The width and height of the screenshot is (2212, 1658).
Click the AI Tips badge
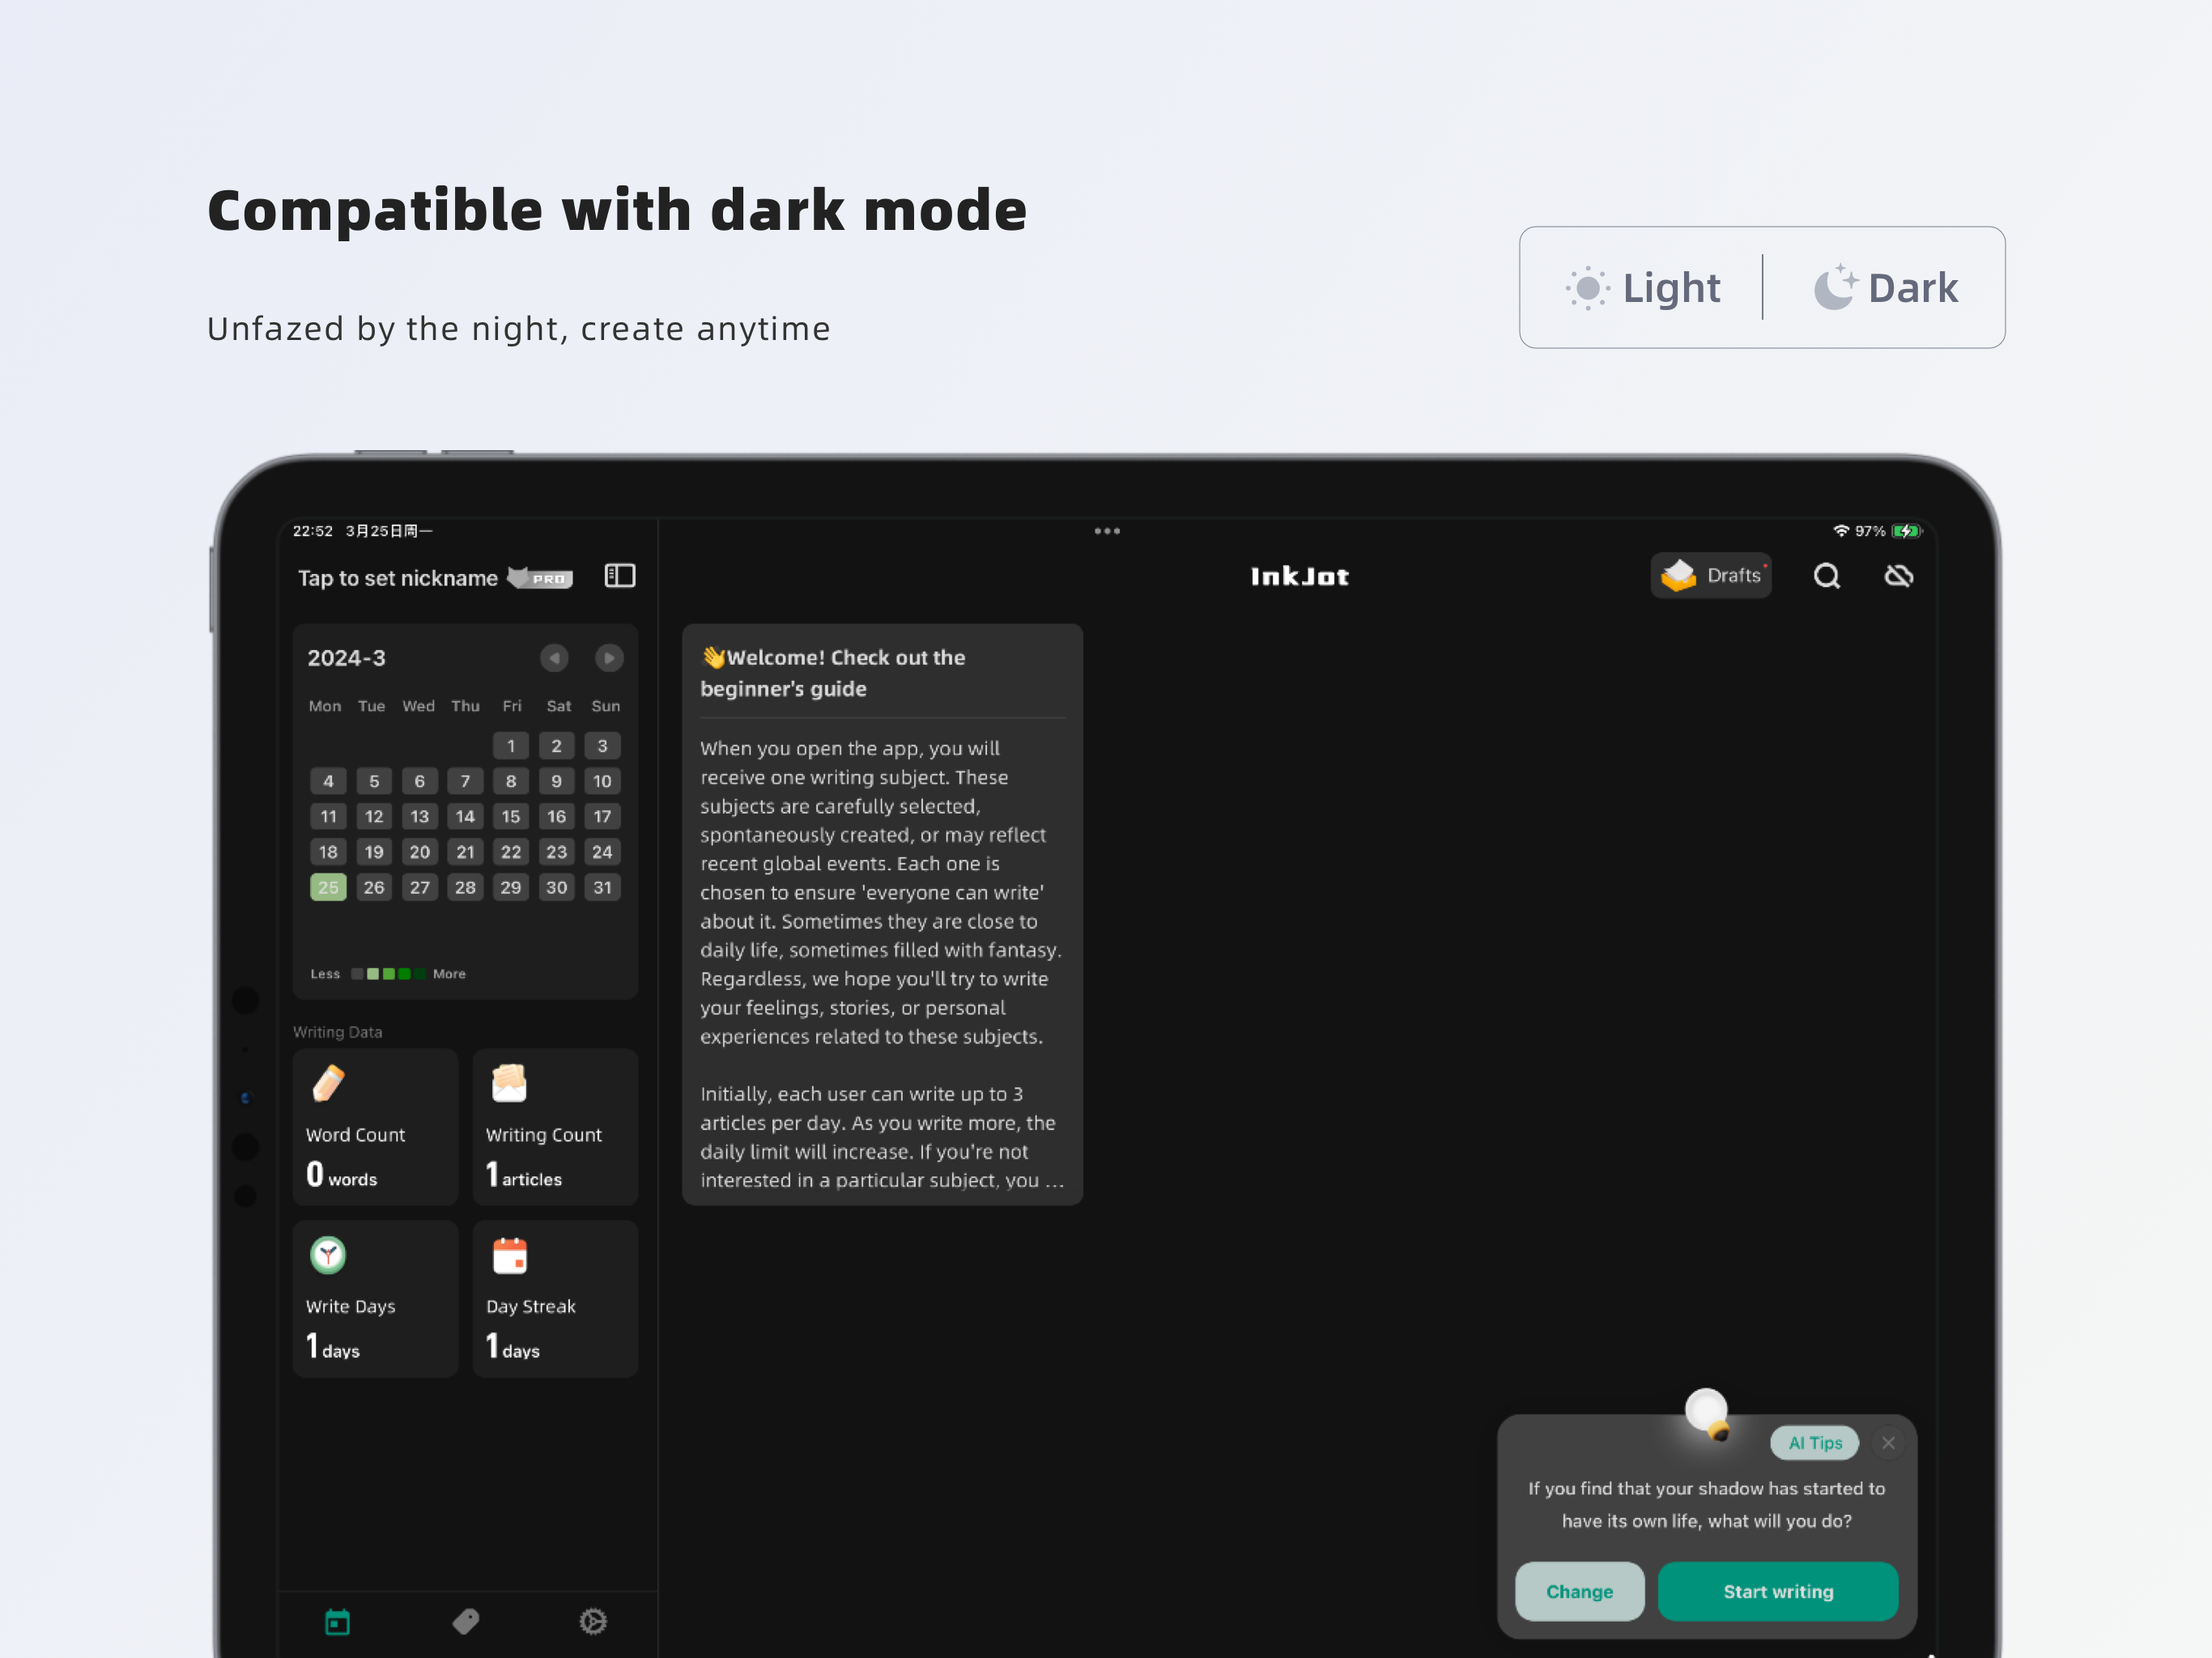1814,1443
